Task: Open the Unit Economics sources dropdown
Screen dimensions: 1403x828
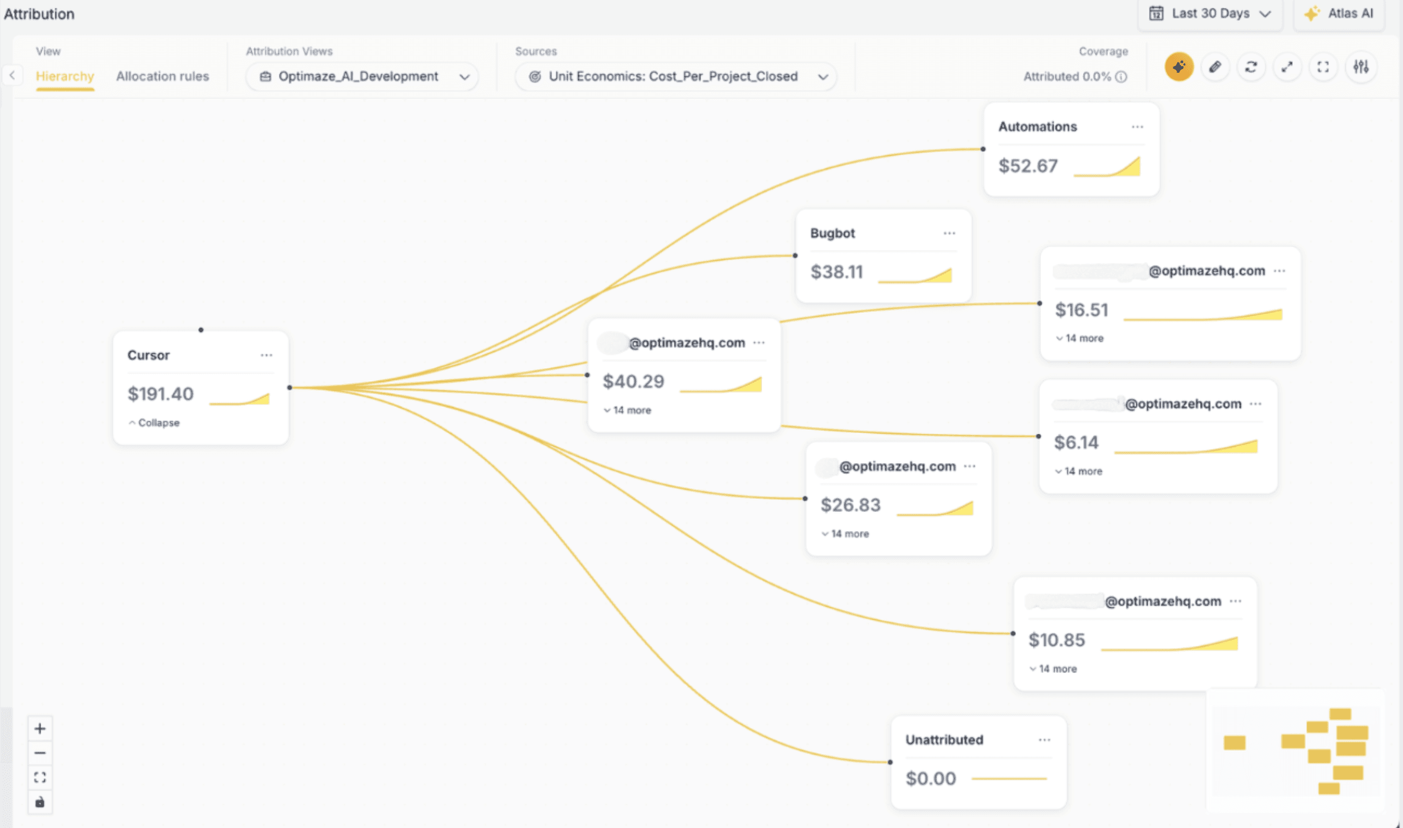Action: 676,77
